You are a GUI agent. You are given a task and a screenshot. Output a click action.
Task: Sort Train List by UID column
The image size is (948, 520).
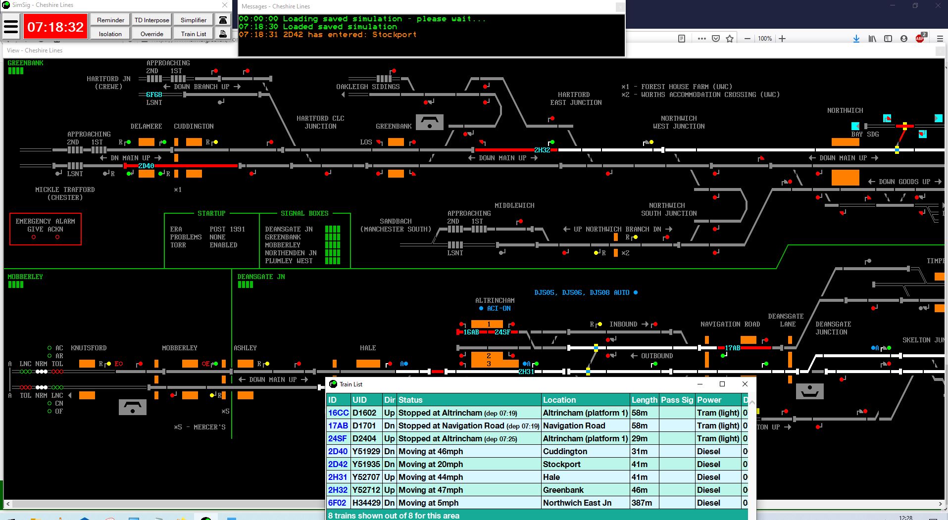pyautogui.click(x=366, y=400)
